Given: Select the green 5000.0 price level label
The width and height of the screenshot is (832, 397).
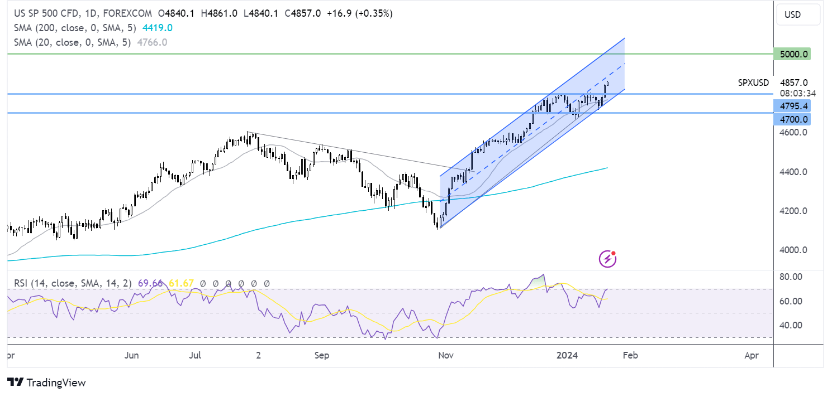Looking at the screenshot, I should 792,54.
